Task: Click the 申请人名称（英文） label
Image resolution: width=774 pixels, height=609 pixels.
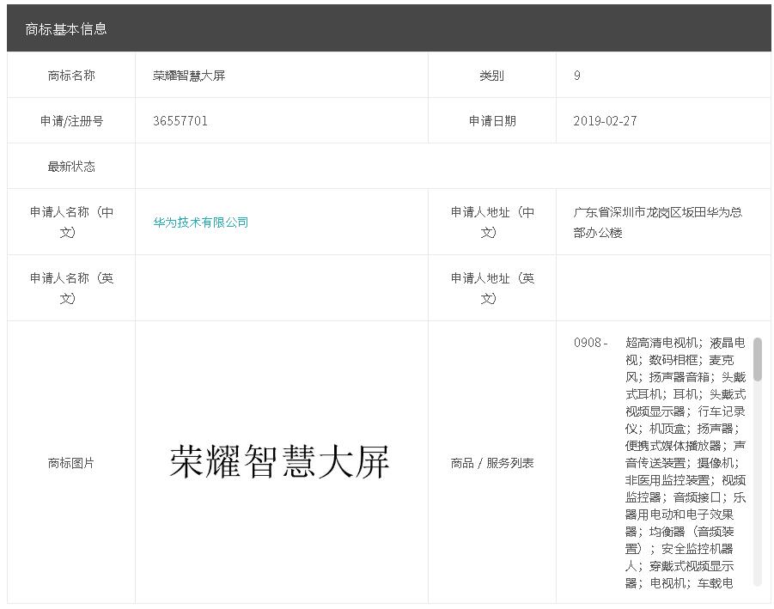Action: click(71, 288)
